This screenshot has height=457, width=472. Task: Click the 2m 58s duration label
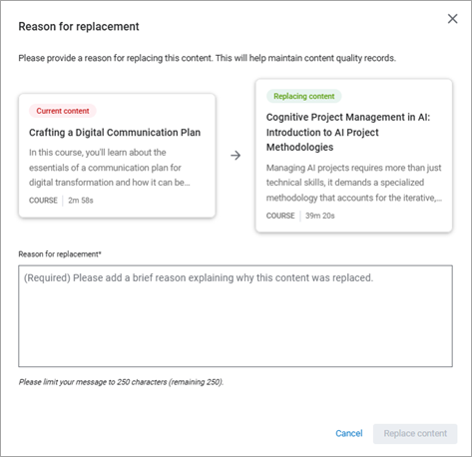click(81, 201)
